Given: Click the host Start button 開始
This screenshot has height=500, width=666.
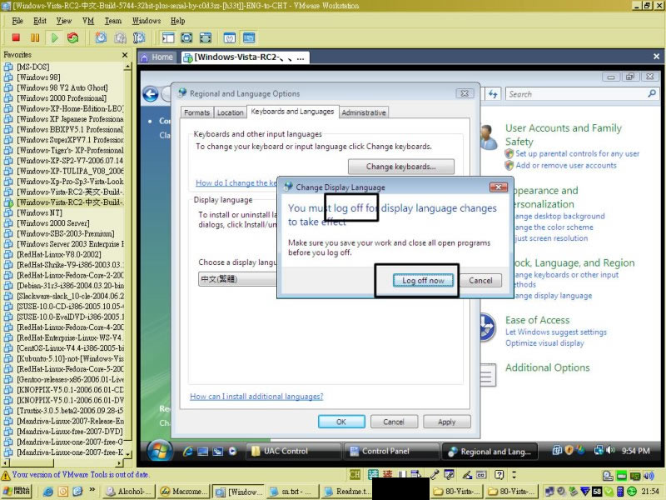Looking at the screenshot, I should click(17, 491).
